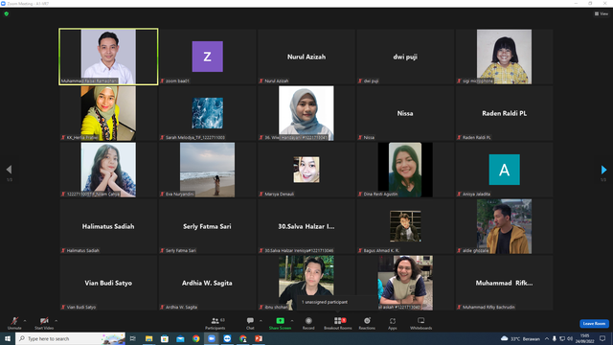613x345 pixels.
Task: Show hidden system tray icons
Action: [547, 338]
